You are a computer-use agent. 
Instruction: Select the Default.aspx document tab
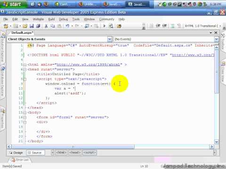click(x=22, y=32)
